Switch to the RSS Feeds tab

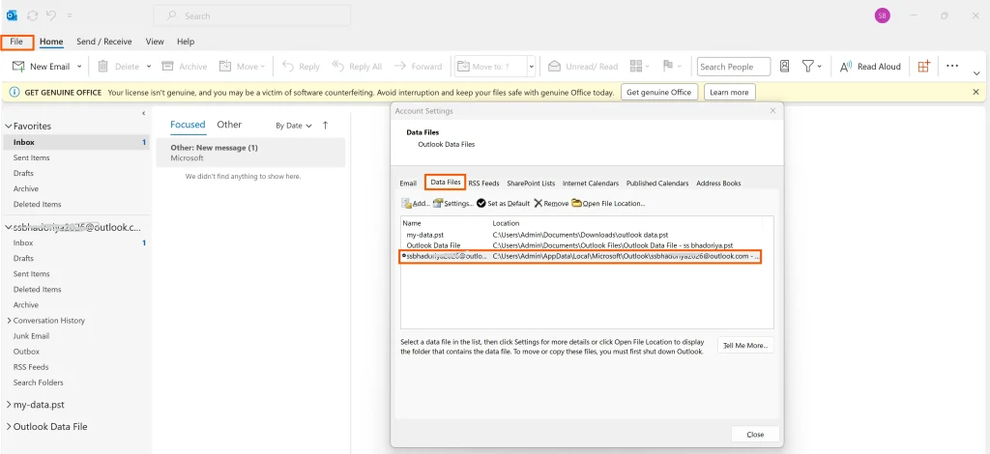(x=483, y=183)
